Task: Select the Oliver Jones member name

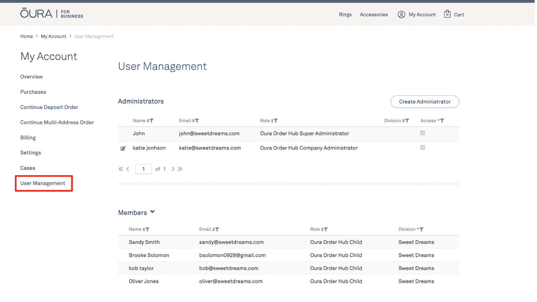Action: (x=144, y=282)
